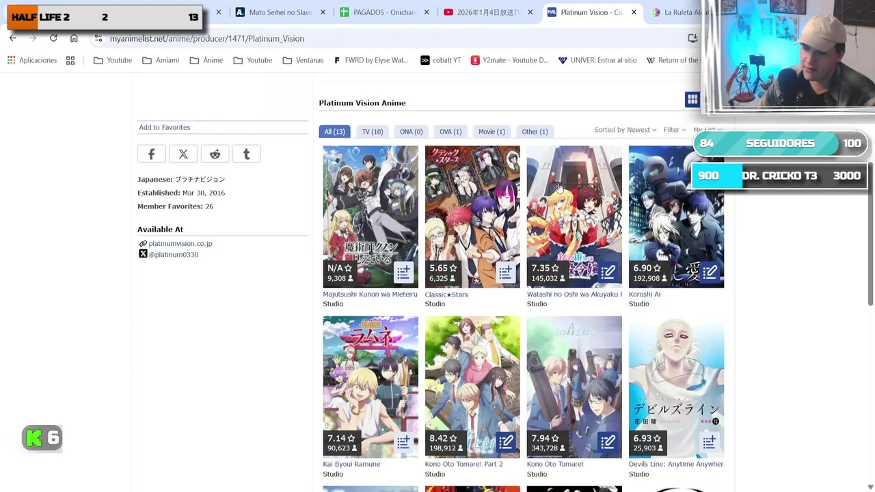This screenshot has width=875, height=492.
Task: Open the tab groups grid icon in bookmarks bar
Action: tap(70, 60)
